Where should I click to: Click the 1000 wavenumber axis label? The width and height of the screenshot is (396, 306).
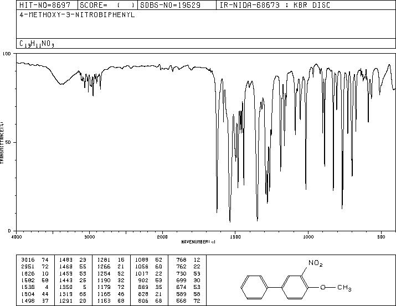[308, 237]
